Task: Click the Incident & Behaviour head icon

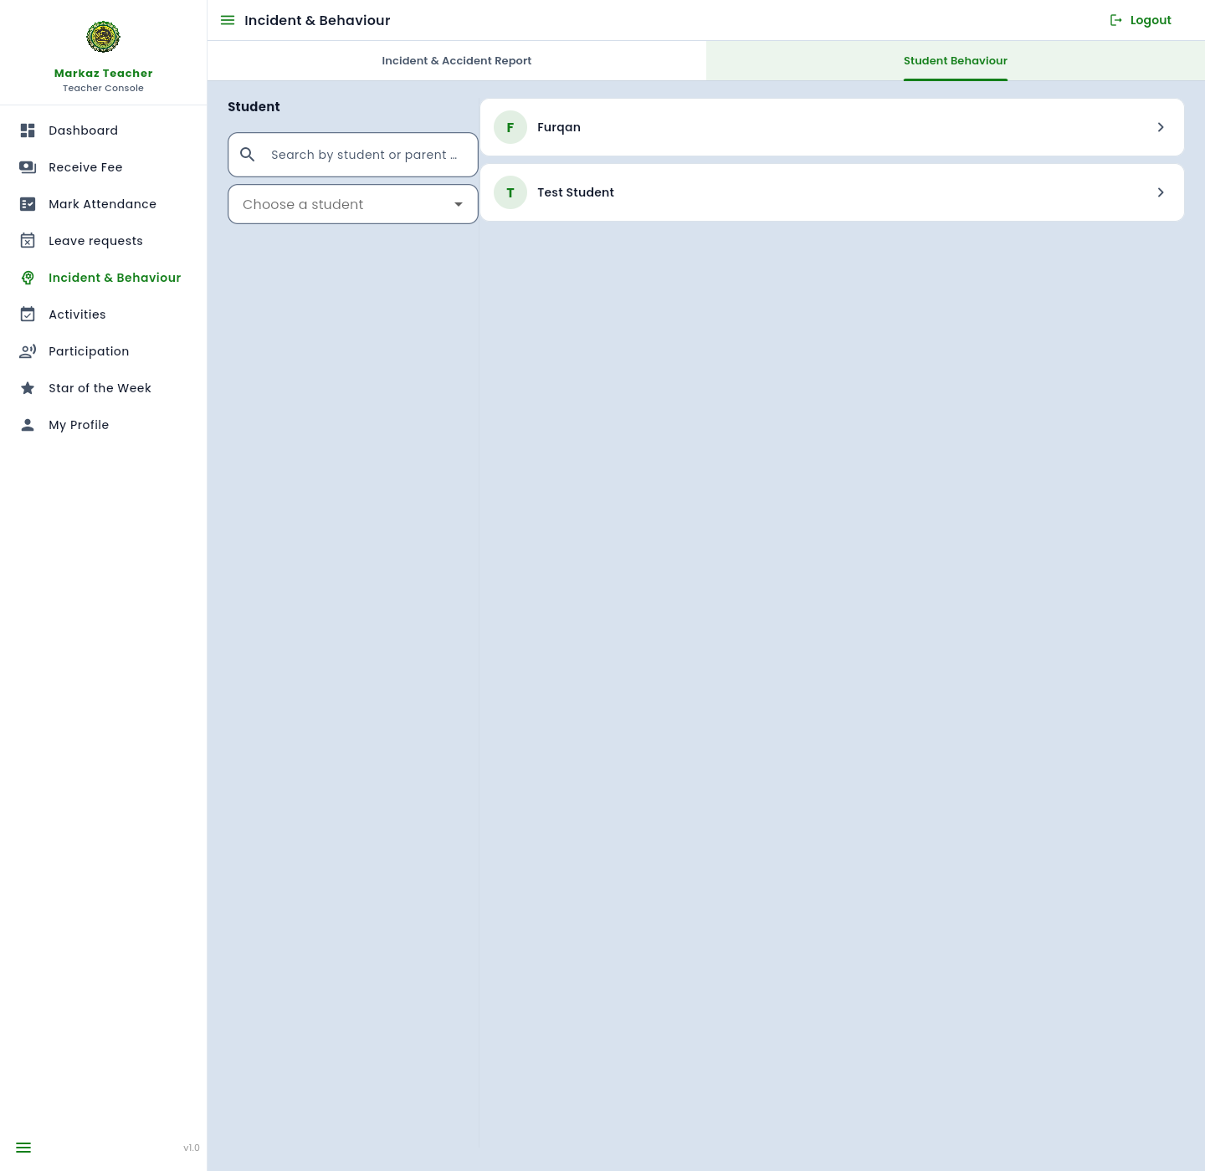Action: [x=28, y=278]
